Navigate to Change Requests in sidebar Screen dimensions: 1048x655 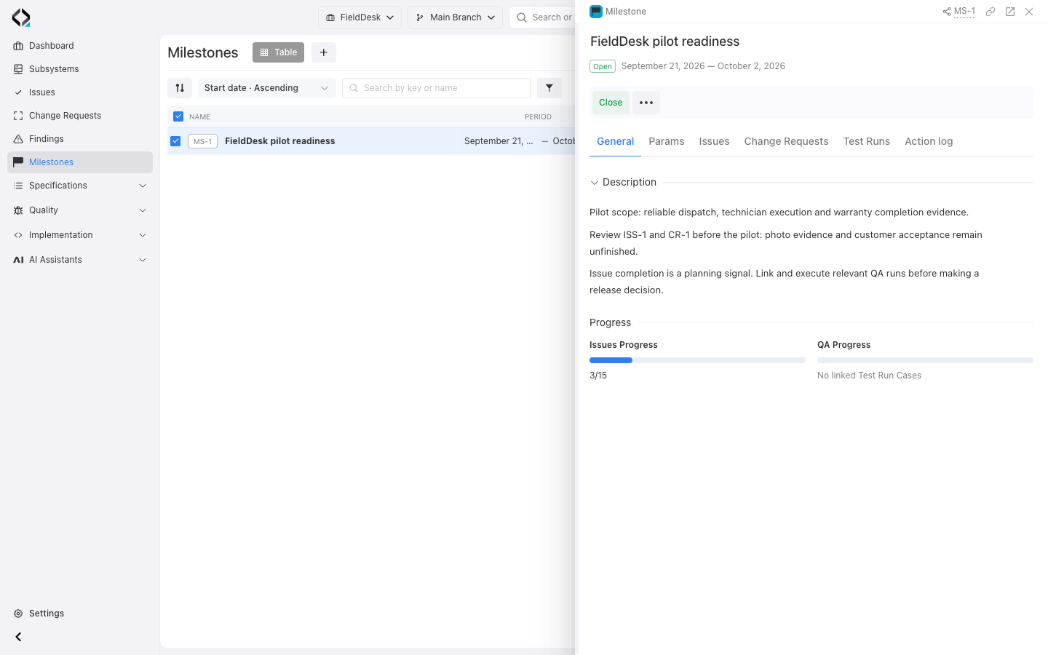tap(80, 116)
